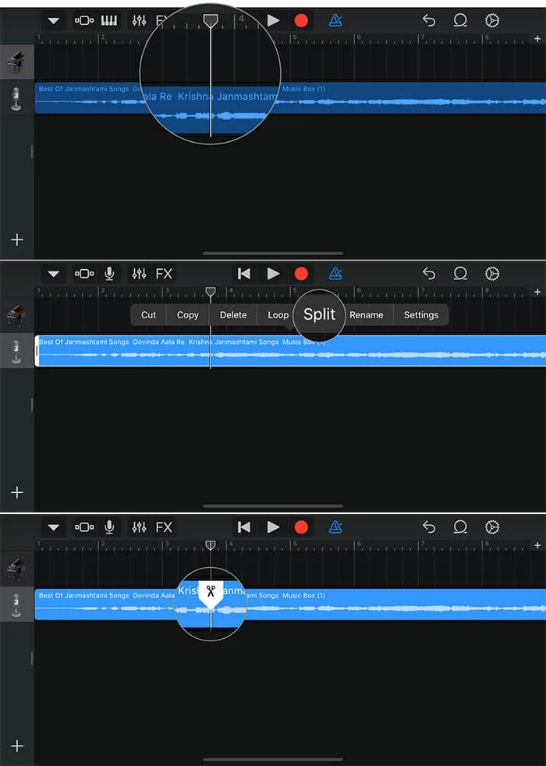
Task: Open browser dropdown triangle in bottom screenshot
Action: click(x=54, y=527)
